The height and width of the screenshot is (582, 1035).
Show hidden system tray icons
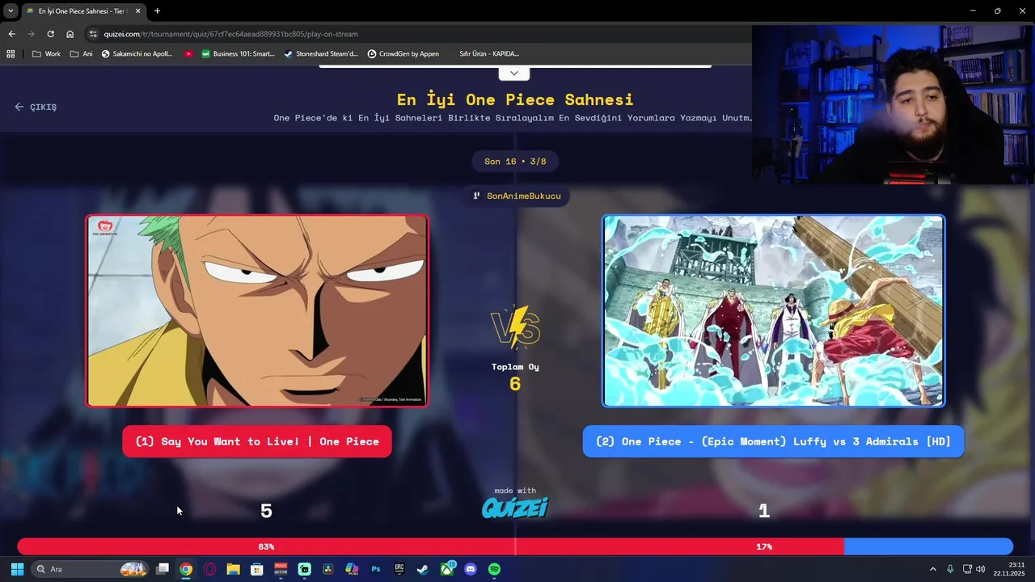click(932, 569)
